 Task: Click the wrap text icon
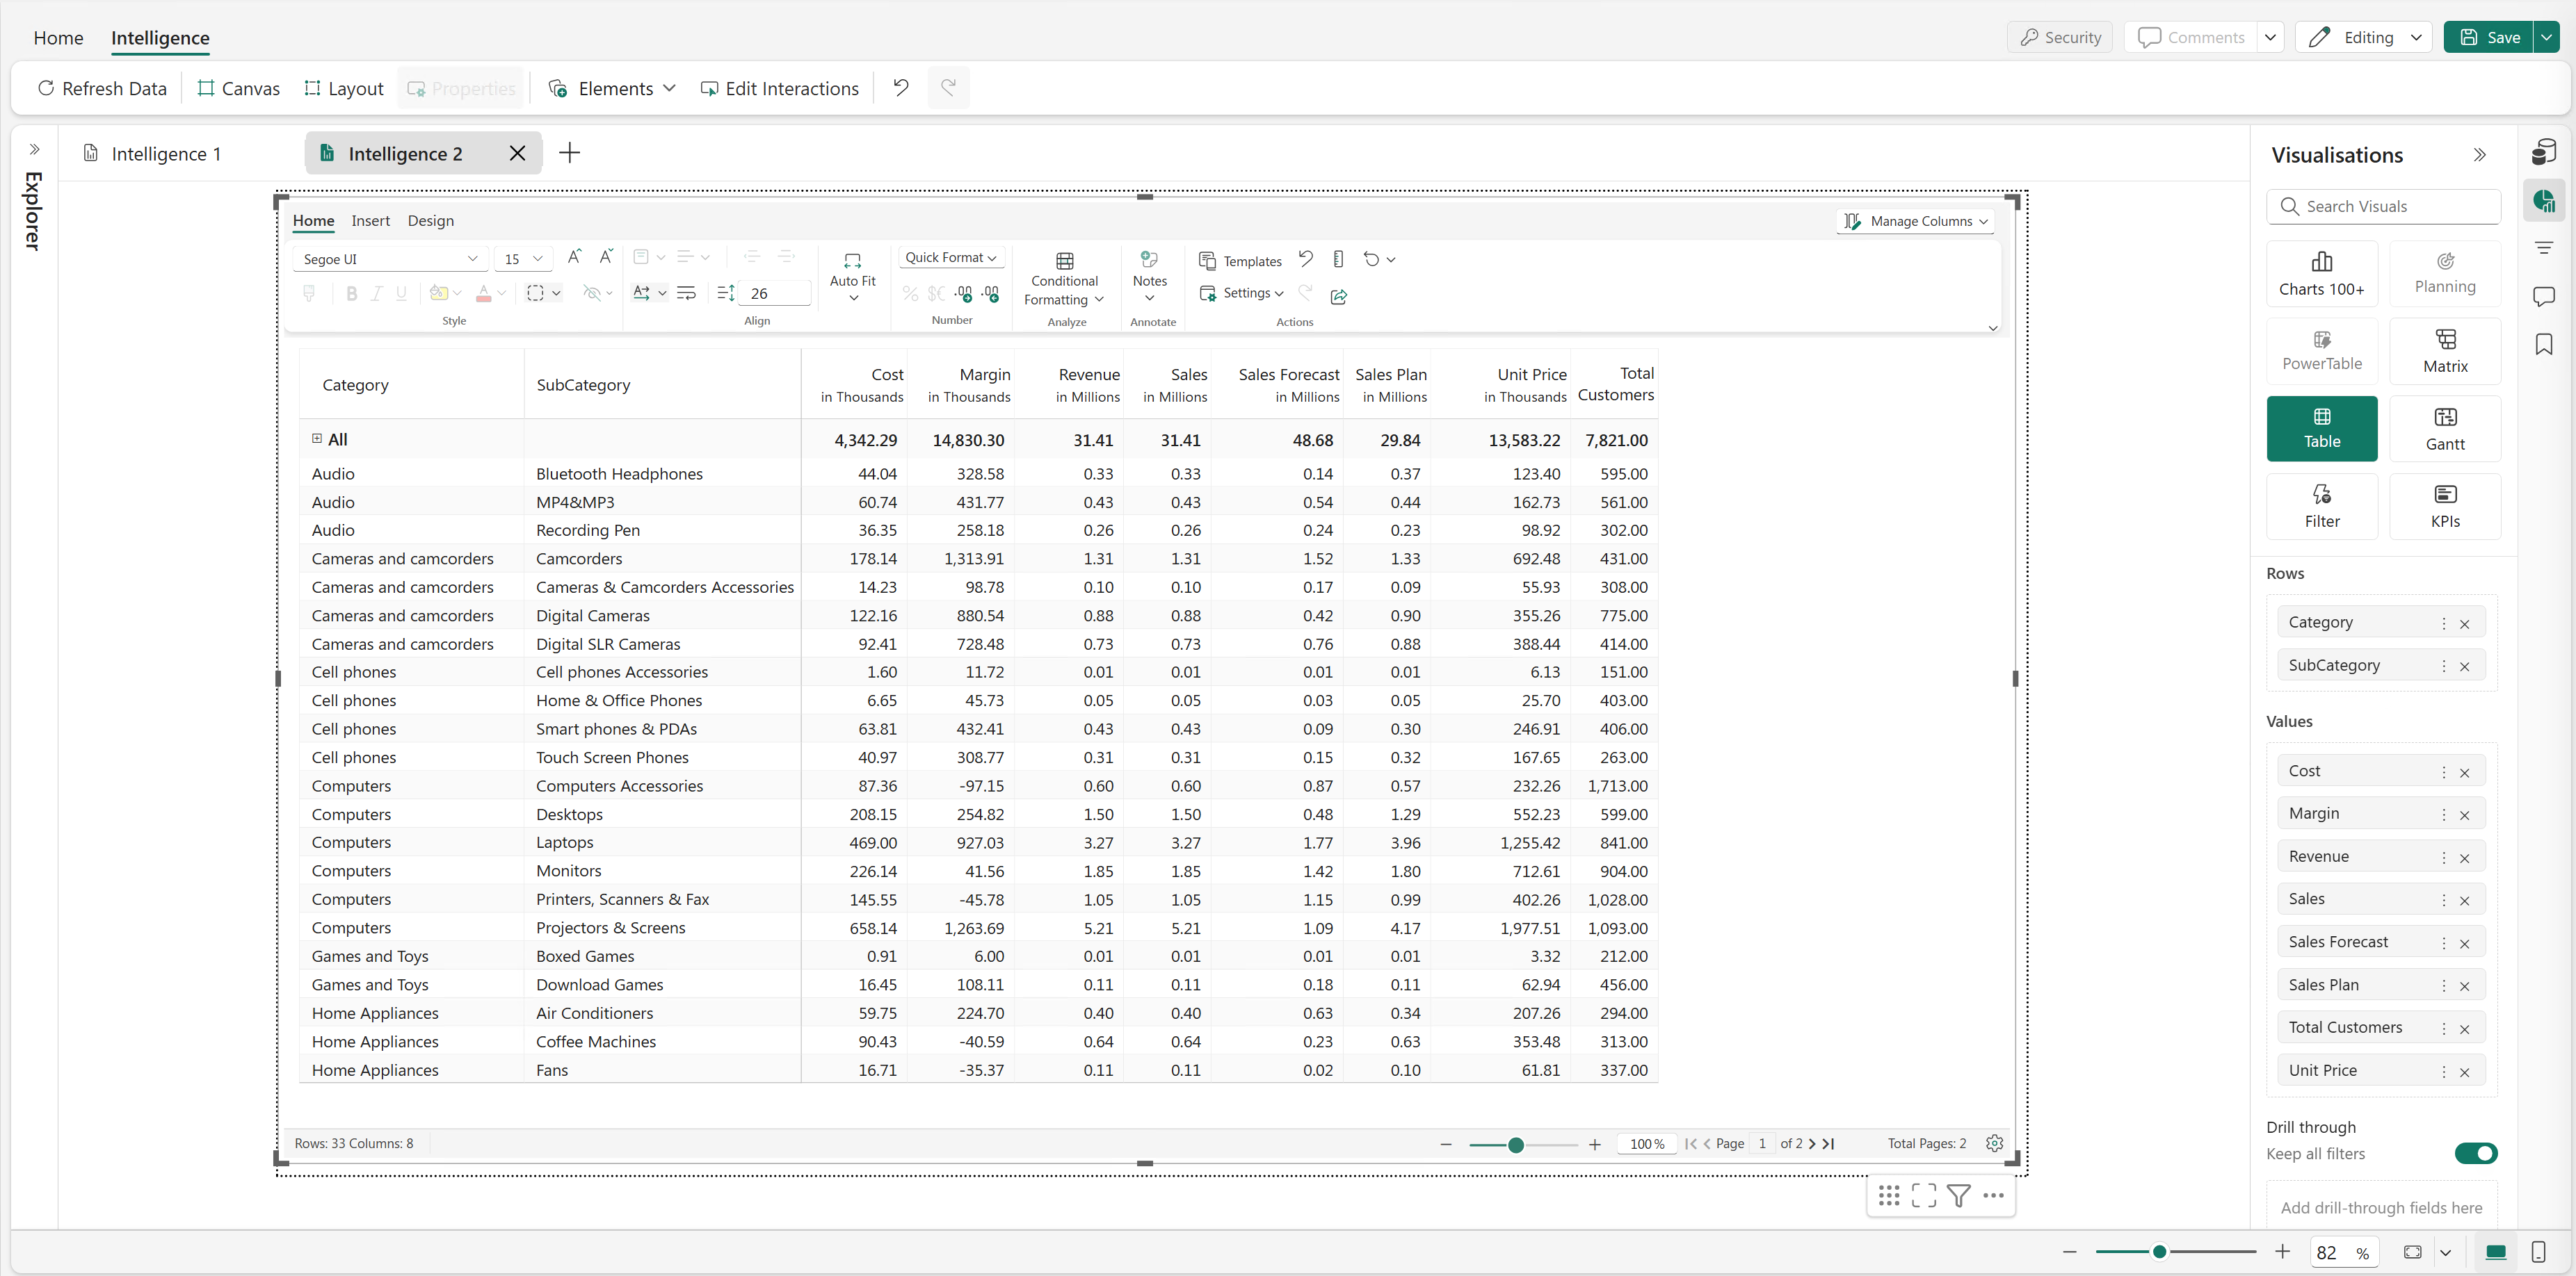tap(686, 293)
